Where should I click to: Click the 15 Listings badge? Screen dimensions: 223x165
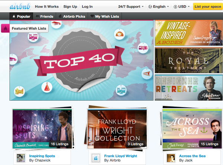pyautogui.click(x=210, y=144)
